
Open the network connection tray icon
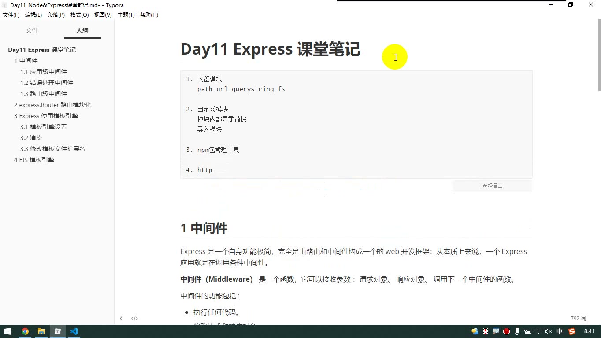pos(538,331)
